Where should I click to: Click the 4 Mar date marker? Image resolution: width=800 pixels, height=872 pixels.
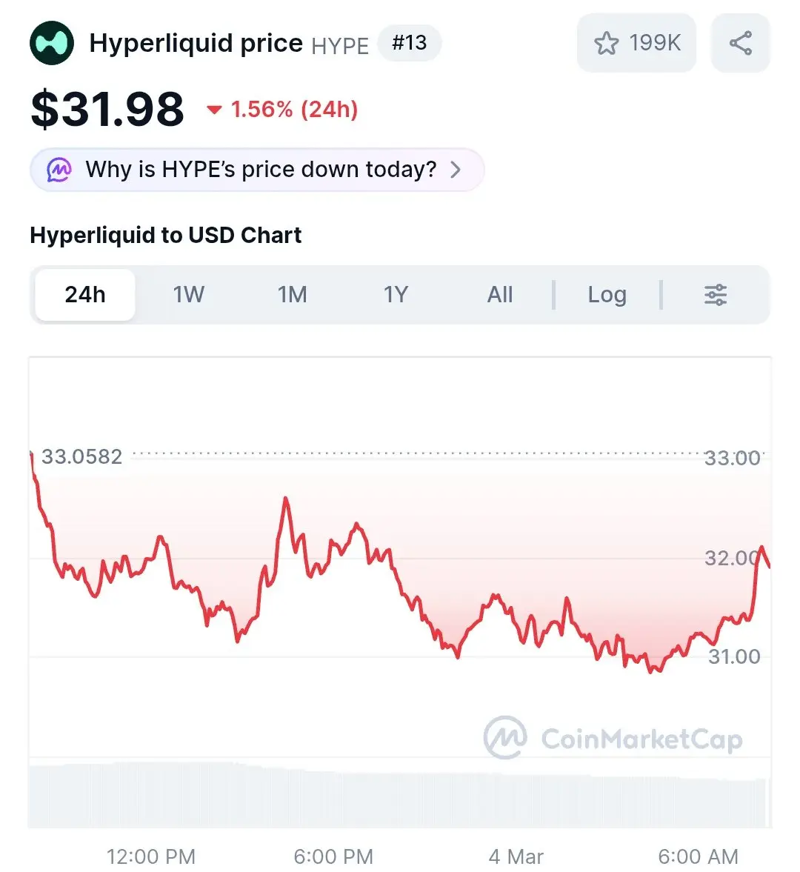point(516,857)
